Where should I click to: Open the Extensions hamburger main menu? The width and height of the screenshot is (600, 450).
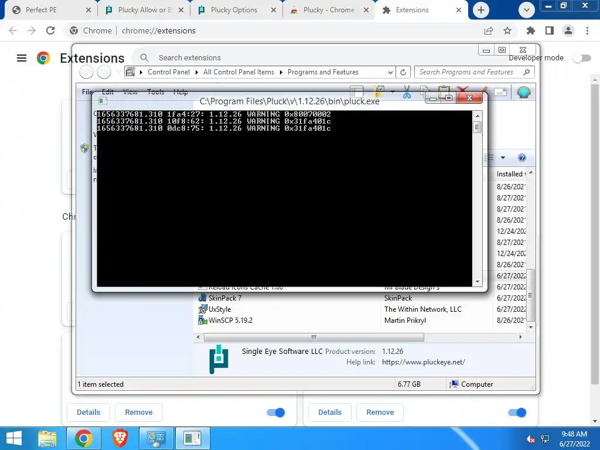coord(22,58)
